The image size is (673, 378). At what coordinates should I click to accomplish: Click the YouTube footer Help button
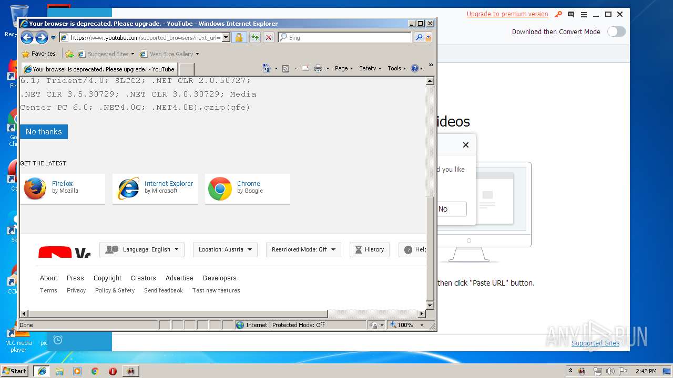(413, 249)
